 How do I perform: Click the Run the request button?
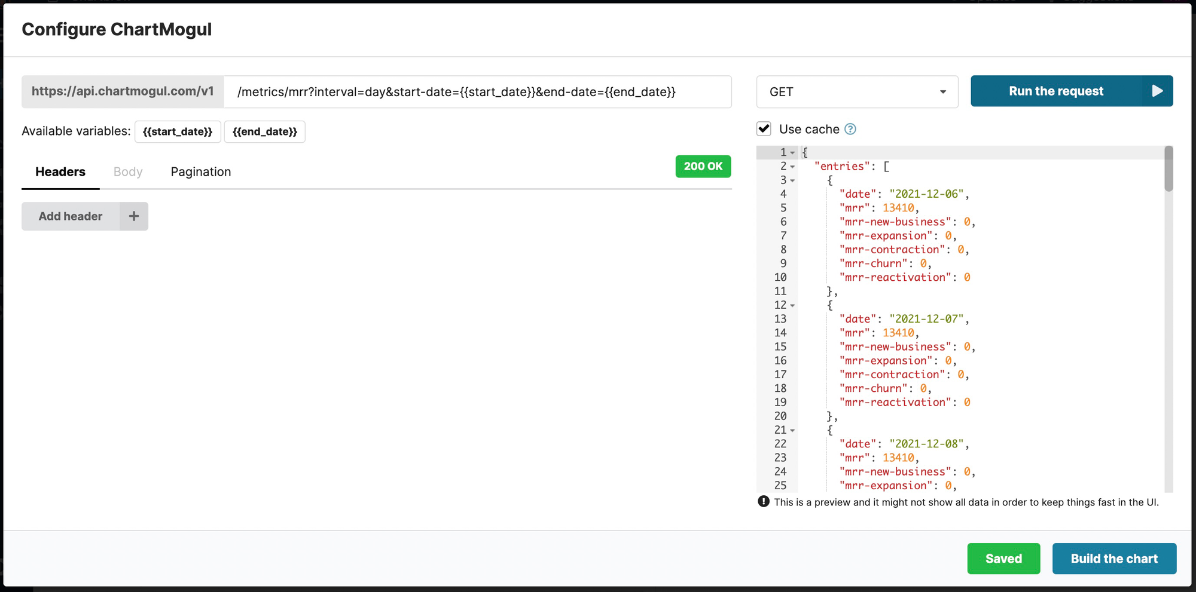pos(1072,91)
